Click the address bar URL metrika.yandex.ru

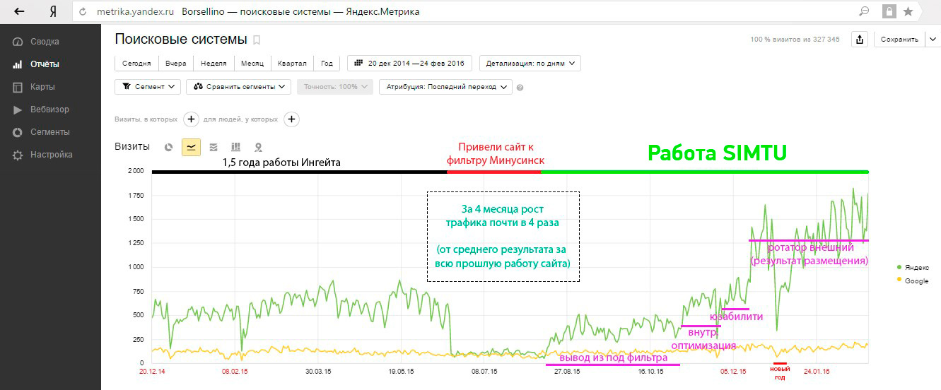click(x=135, y=12)
